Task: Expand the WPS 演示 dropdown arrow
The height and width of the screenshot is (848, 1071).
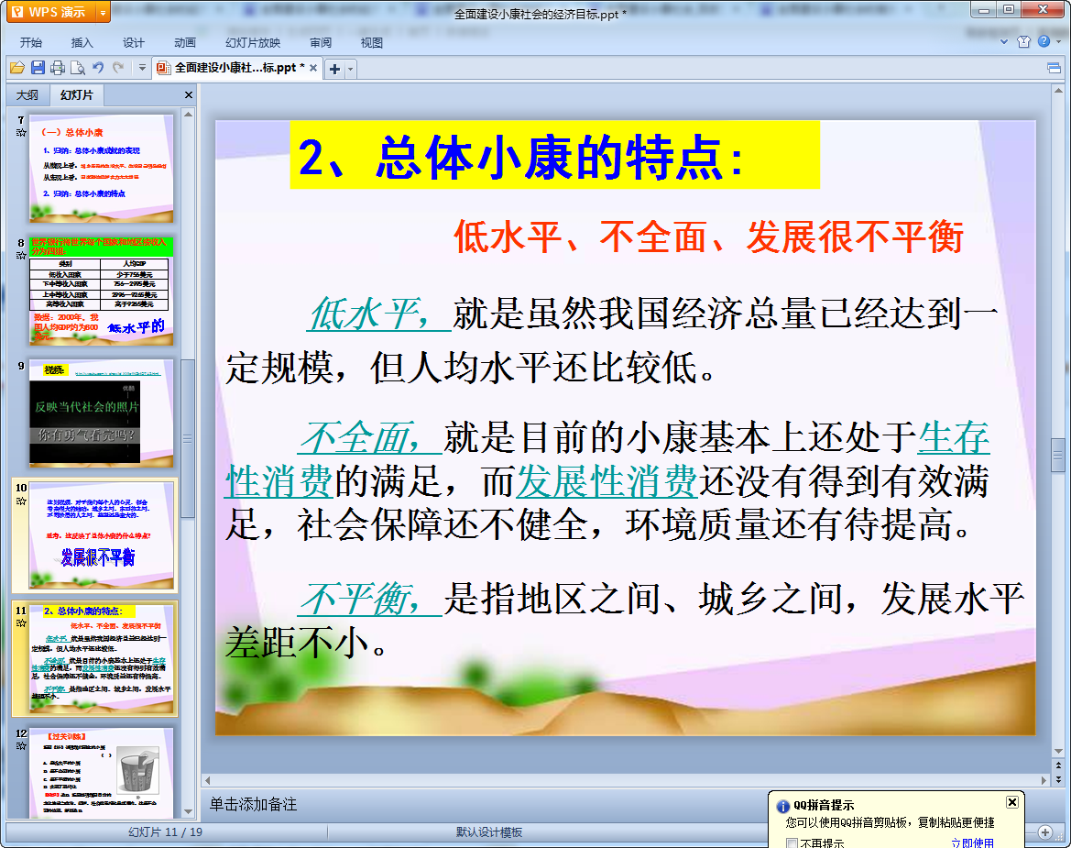Action: [x=104, y=12]
